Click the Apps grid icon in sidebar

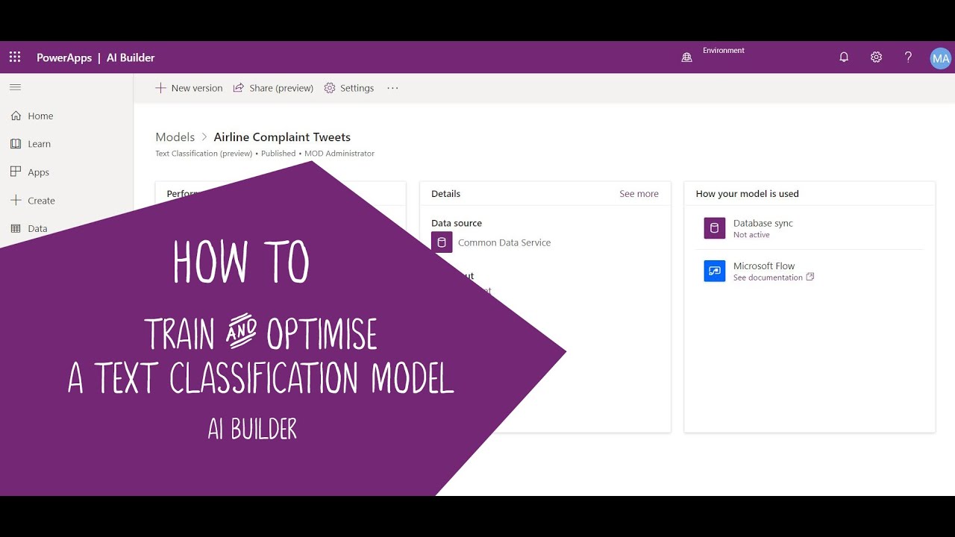16,172
